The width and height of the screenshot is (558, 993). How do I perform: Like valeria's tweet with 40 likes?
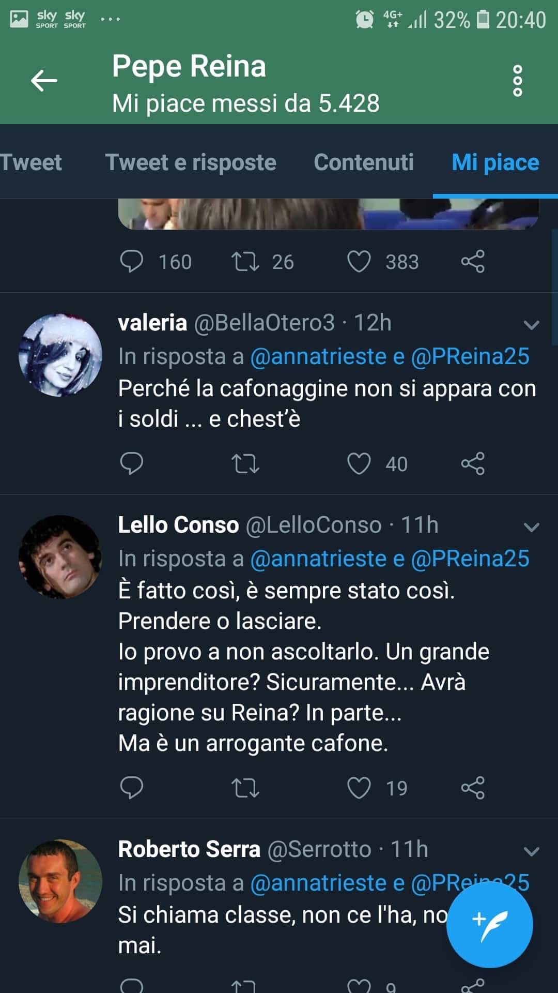point(359,463)
